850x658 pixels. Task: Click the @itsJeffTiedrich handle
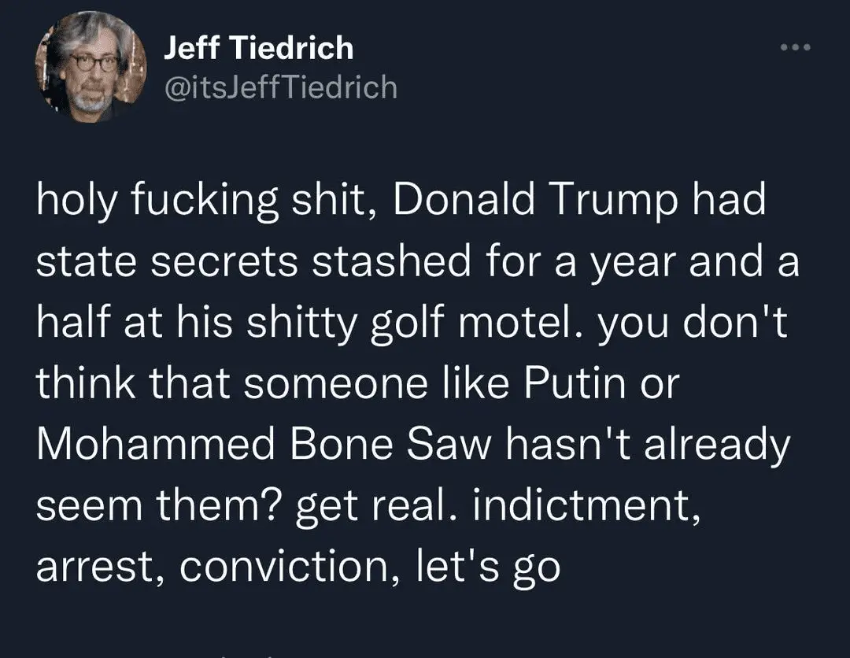coord(280,87)
